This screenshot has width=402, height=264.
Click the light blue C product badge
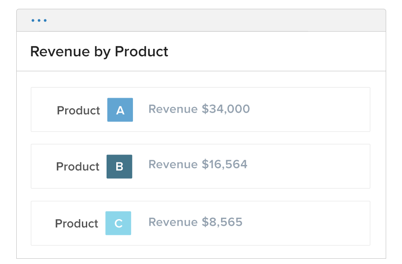pyautogui.click(x=118, y=224)
